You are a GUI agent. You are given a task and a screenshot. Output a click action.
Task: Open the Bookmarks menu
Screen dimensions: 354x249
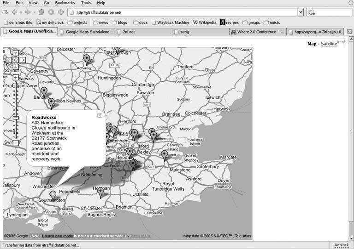pyautogui.click(x=65, y=3)
